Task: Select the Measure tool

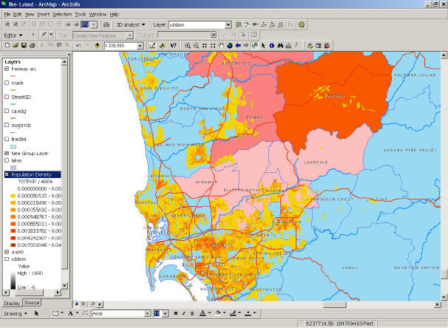Action: pos(288,46)
